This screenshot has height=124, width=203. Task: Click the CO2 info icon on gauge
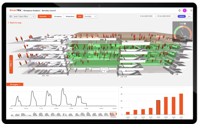pyautogui.click(x=185, y=23)
